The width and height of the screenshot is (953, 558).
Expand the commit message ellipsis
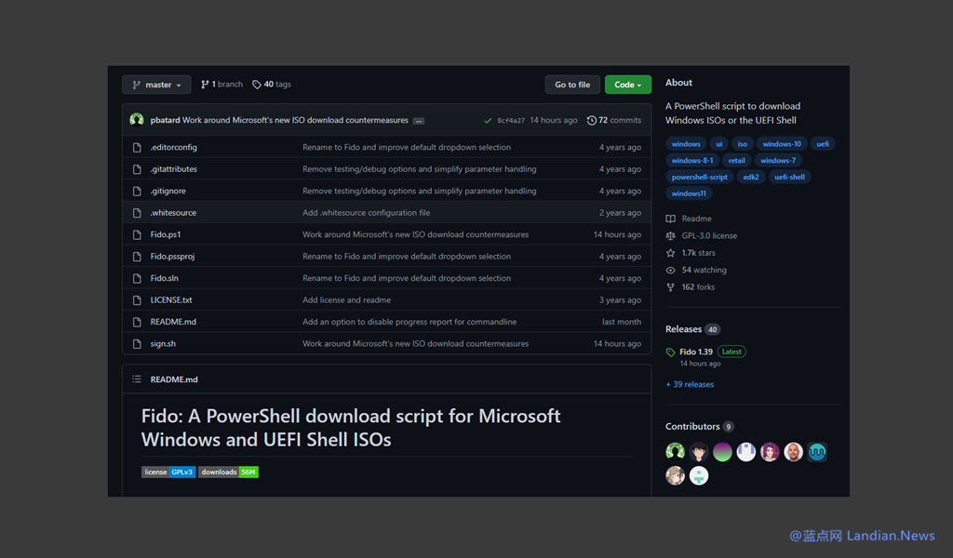pyautogui.click(x=419, y=121)
